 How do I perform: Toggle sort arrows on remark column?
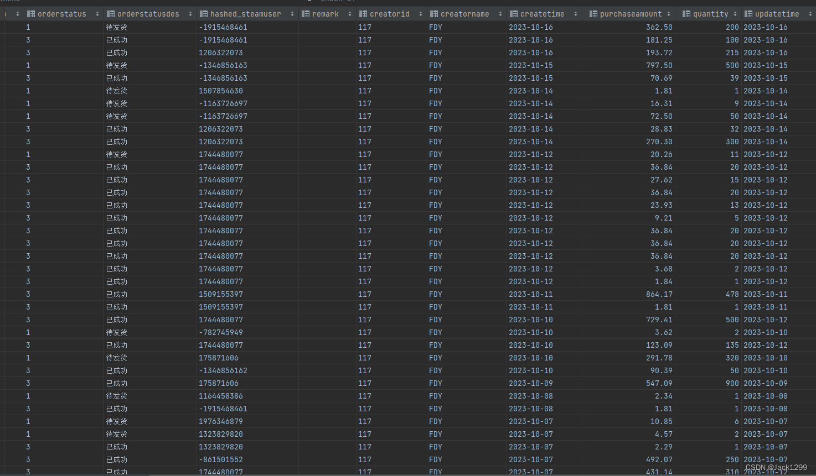350,14
